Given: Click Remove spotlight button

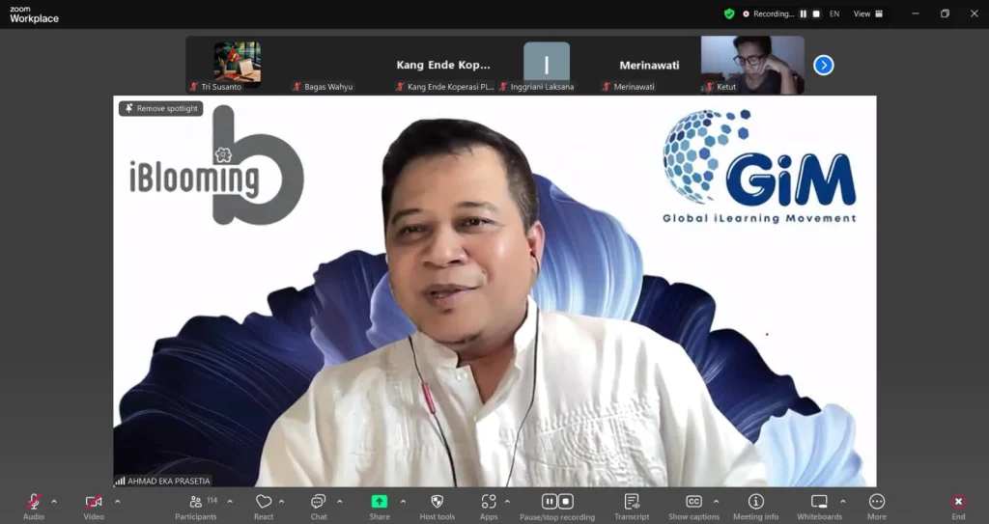Looking at the screenshot, I should (161, 109).
